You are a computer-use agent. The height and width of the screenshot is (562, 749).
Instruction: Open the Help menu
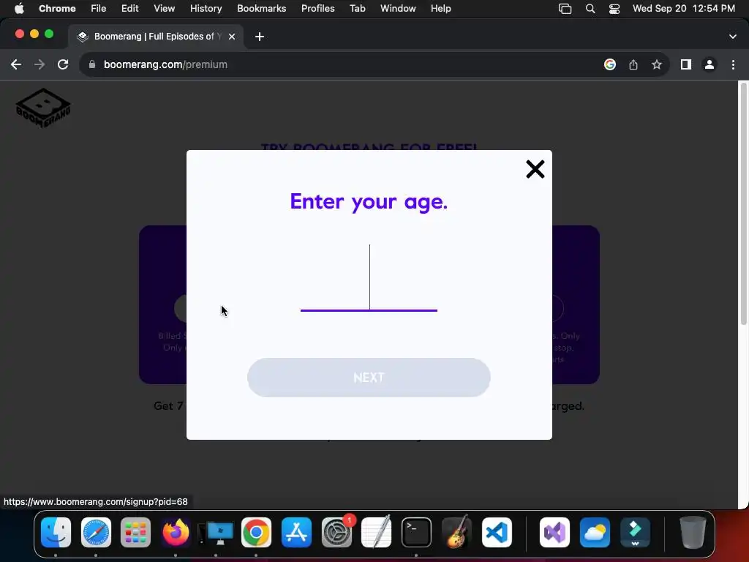(x=440, y=9)
